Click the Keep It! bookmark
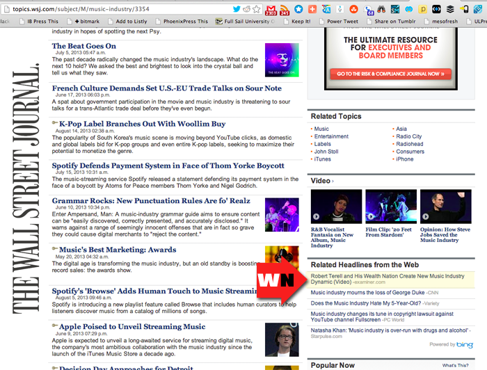 click(x=297, y=22)
